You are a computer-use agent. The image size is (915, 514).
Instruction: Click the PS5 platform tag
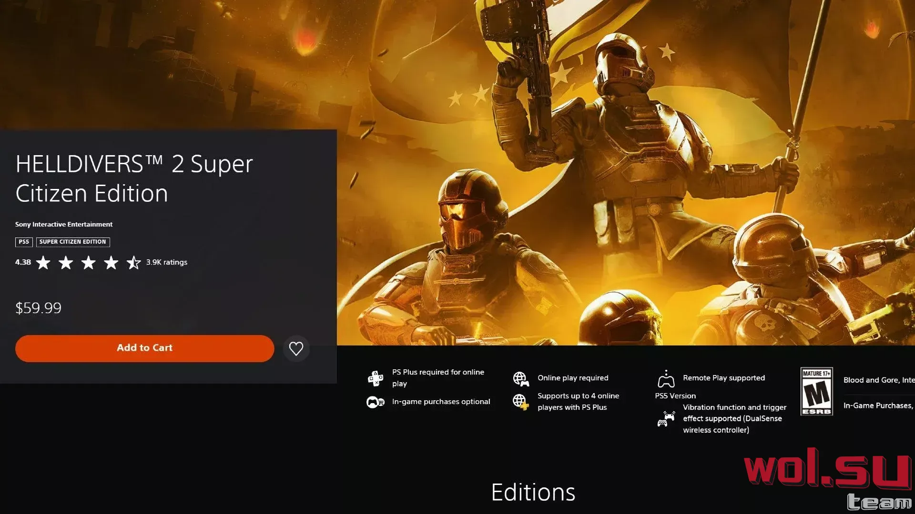(x=24, y=242)
